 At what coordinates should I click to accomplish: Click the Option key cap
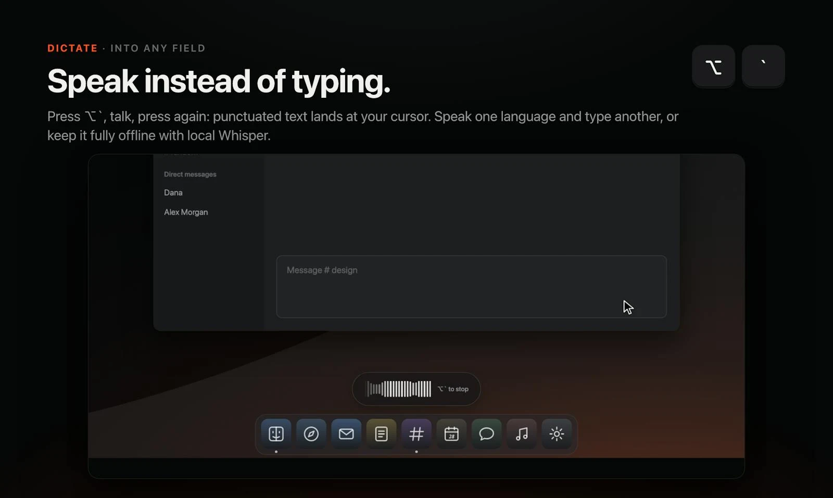(713, 66)
